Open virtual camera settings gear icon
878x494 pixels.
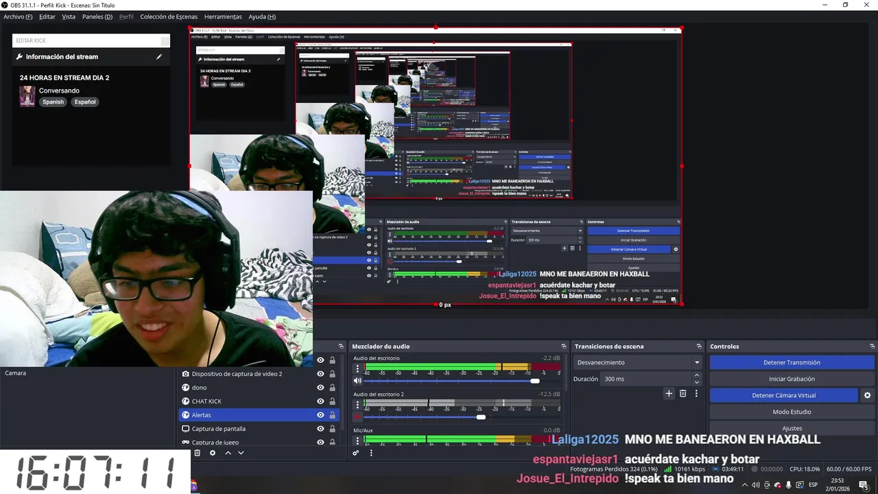tap(867, 395)
